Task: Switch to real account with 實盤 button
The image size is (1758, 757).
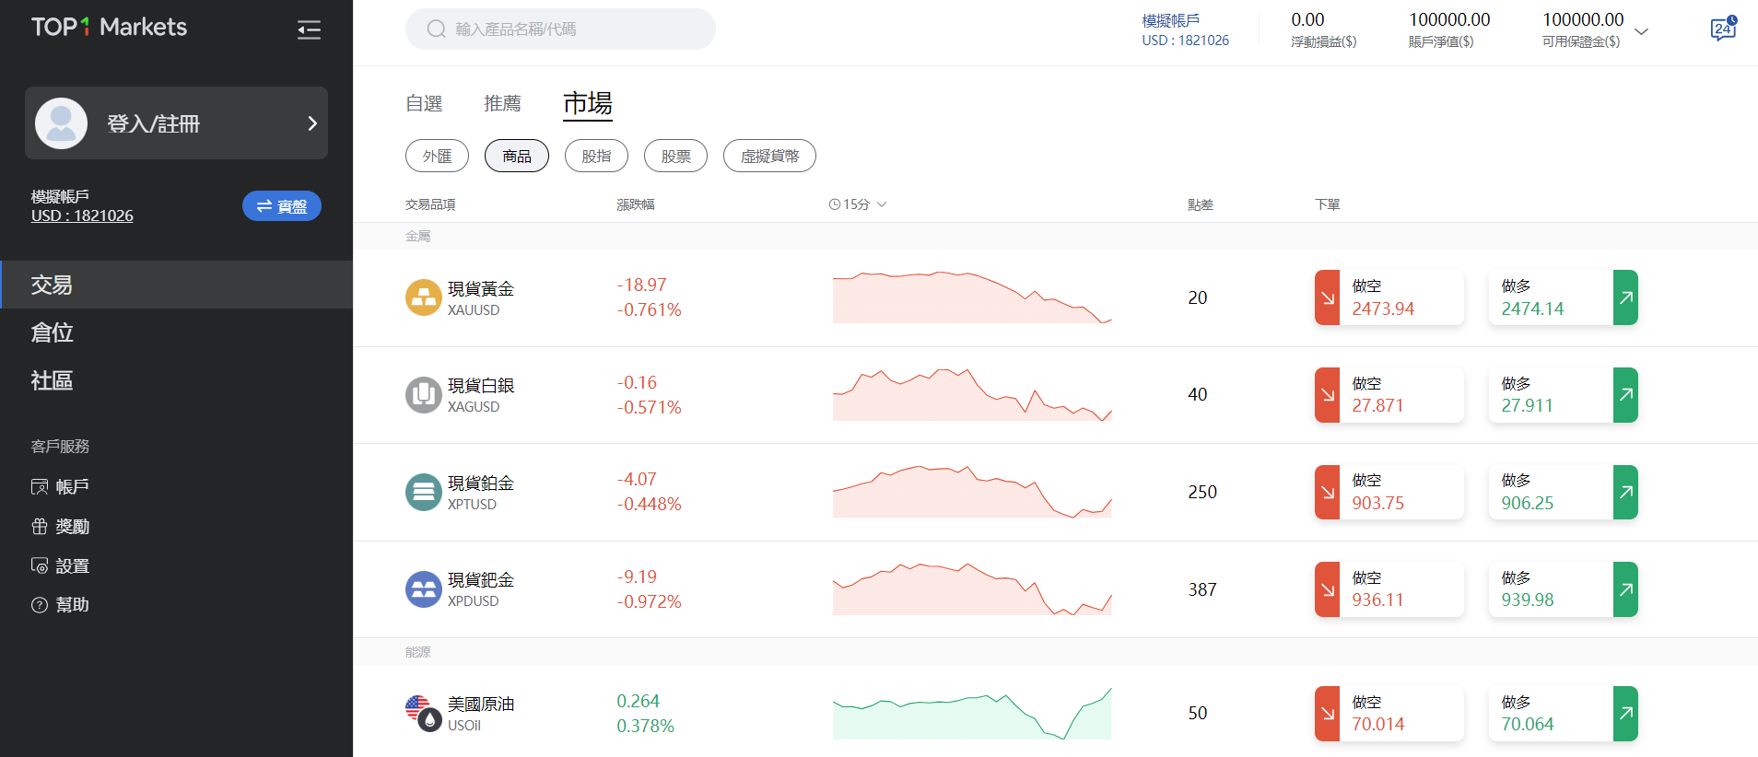Action: point(282,206)
